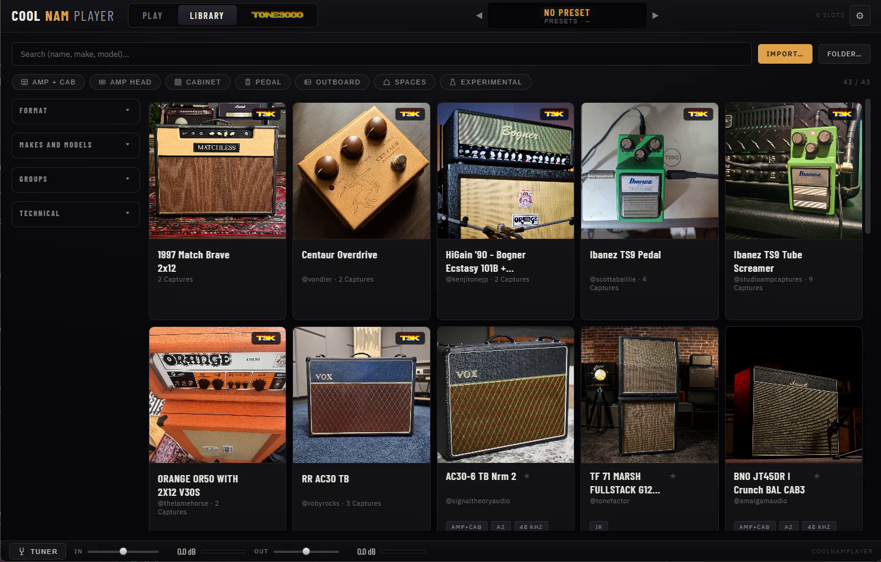Screen dimensions: 881x562
Task: Open the HiGain '90 Bogner Ecstasy thumbnail
Action: point(505,171)
